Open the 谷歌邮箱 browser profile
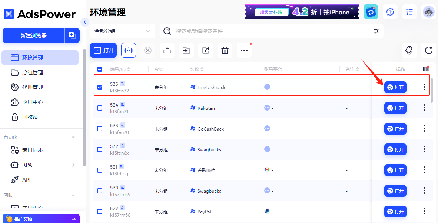This screenshot has height=223, width=438. click(395, 170)
